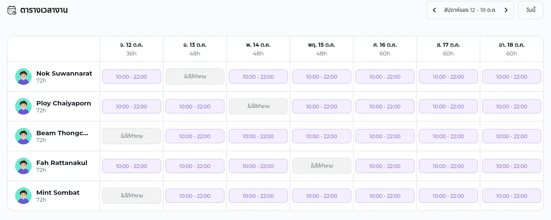Go to the next week
The image size is (551, 220).
[x=506, y=10]
